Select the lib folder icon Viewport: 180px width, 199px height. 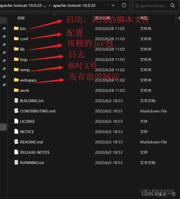pyautogui.click(x=16, y=49)
